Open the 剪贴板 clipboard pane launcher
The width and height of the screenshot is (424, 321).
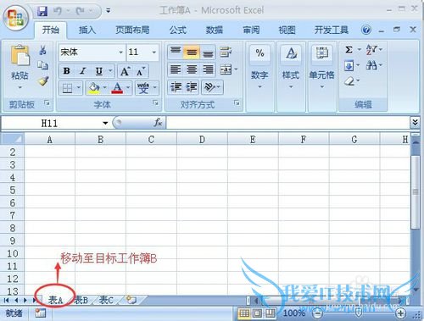[x=47, y=103]
